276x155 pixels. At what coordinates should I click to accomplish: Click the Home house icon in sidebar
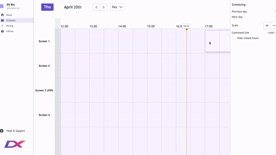[x=2, y=15]
